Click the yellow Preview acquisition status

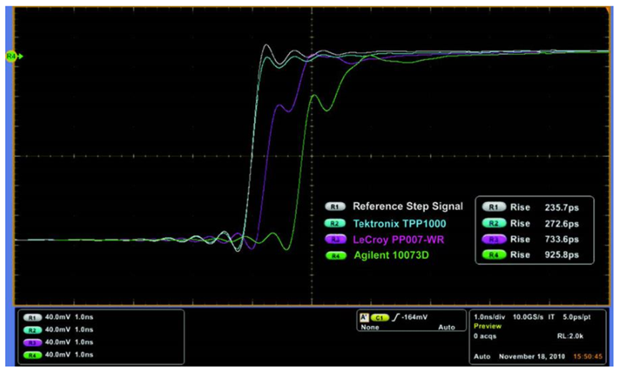pos(488,326)
